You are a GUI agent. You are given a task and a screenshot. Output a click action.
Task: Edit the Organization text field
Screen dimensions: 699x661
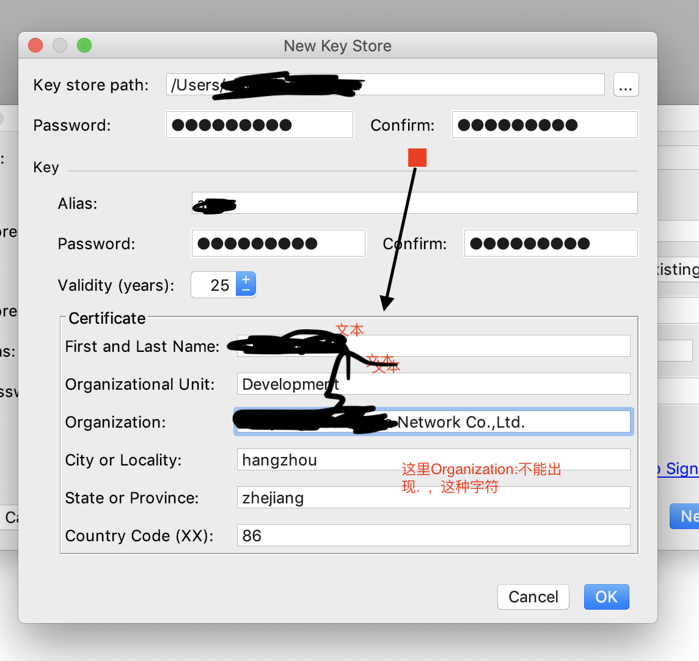click(433, 422)
